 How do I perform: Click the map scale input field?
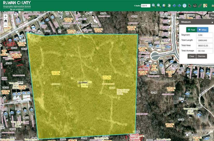(x=146, y=6)
